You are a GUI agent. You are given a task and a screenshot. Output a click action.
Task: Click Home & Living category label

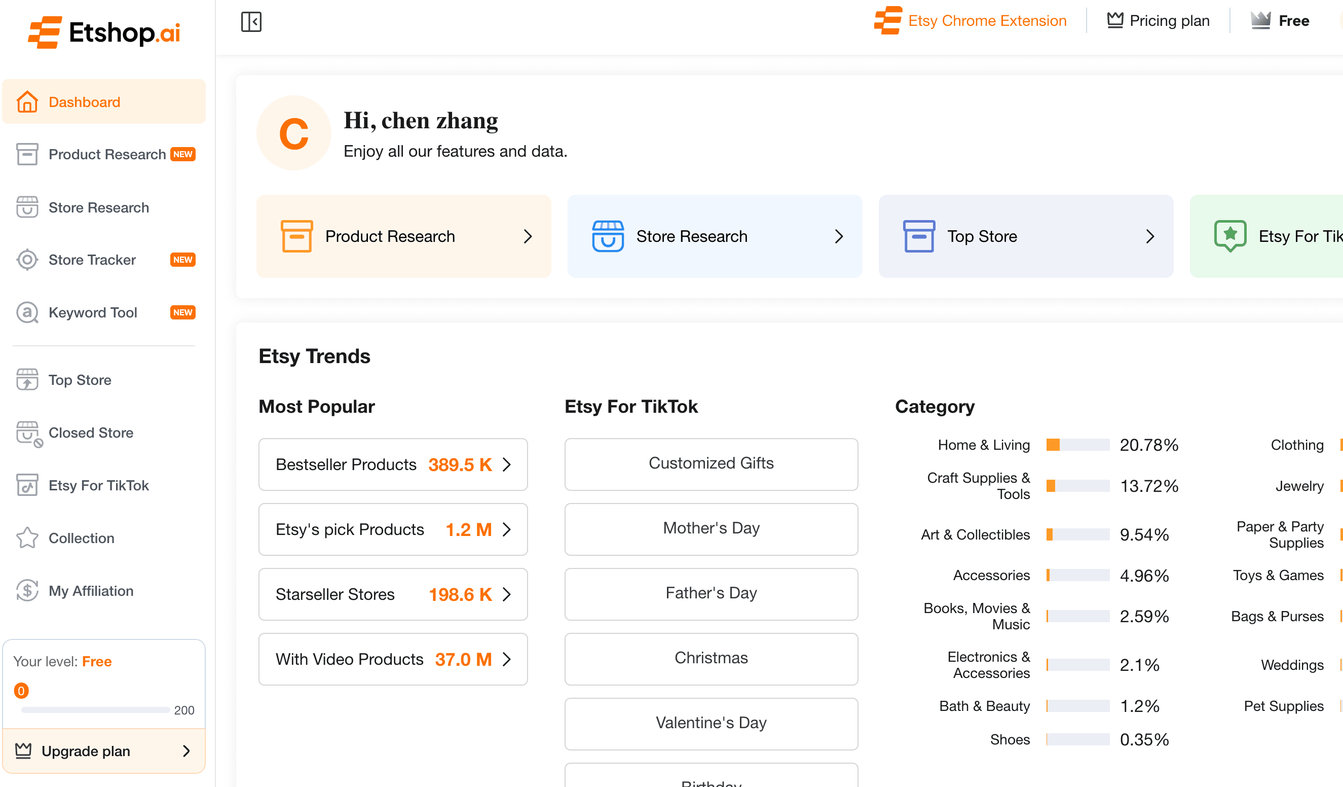[x=984, y=445]
